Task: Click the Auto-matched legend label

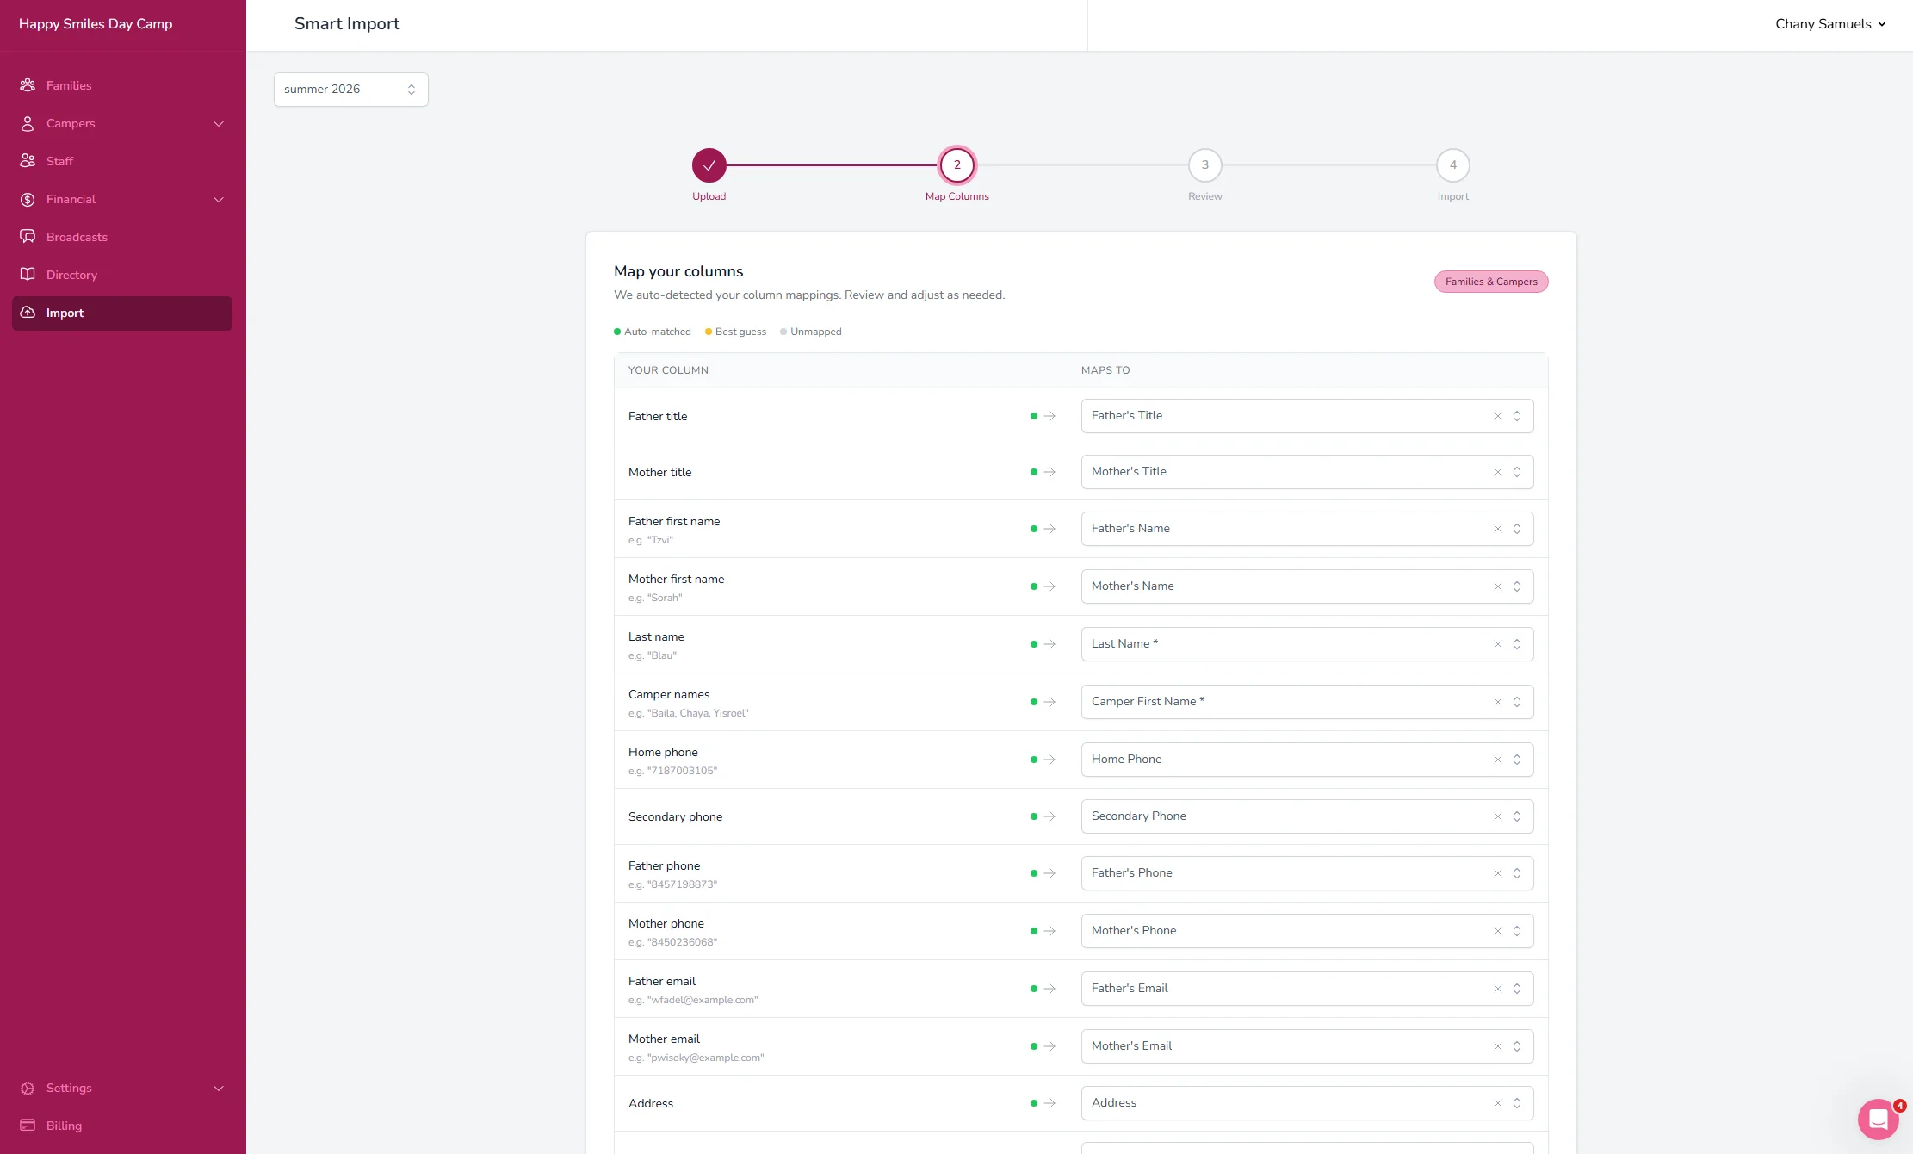Action: pos(657,332)
